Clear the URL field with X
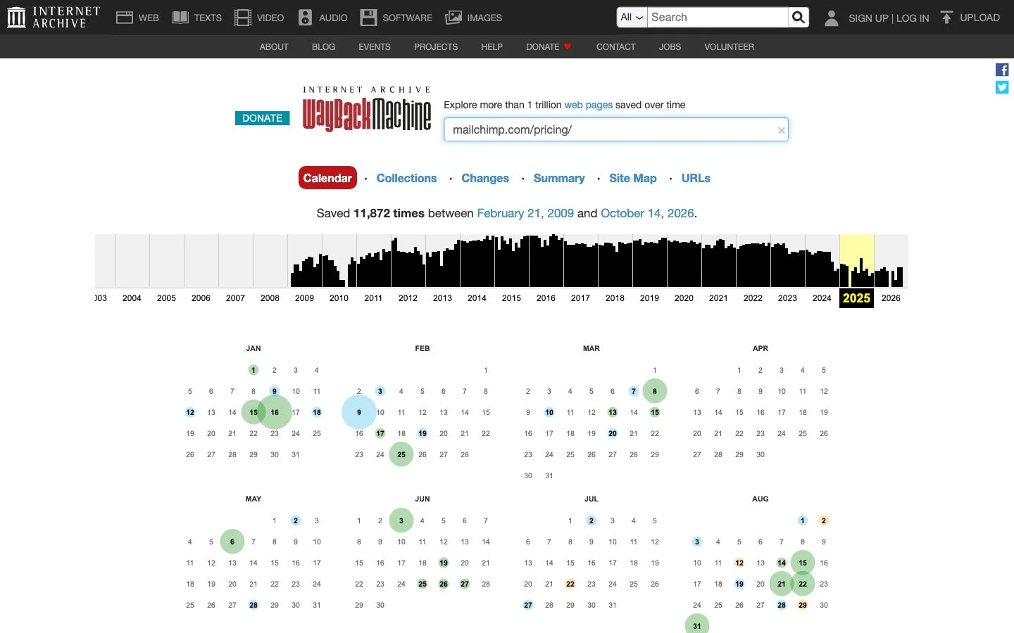 [x=781, y=130]
